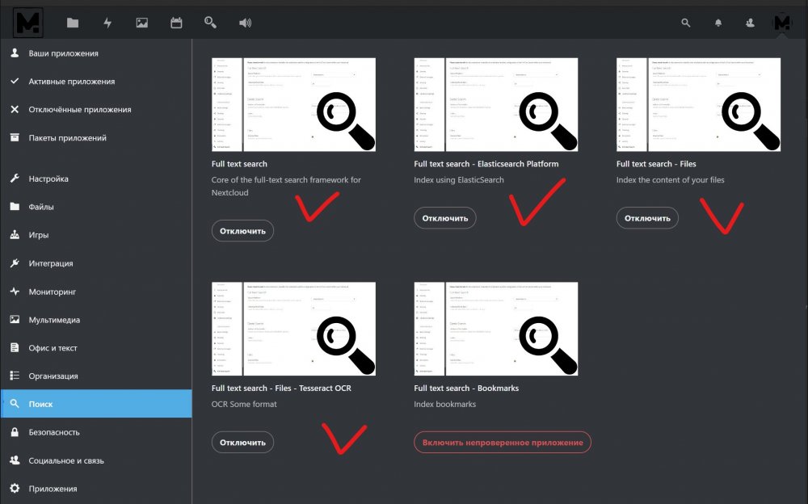Open the Photos app icon
Image resolution: width=808 pixels, height=504 pixels.
coord(141,23)
